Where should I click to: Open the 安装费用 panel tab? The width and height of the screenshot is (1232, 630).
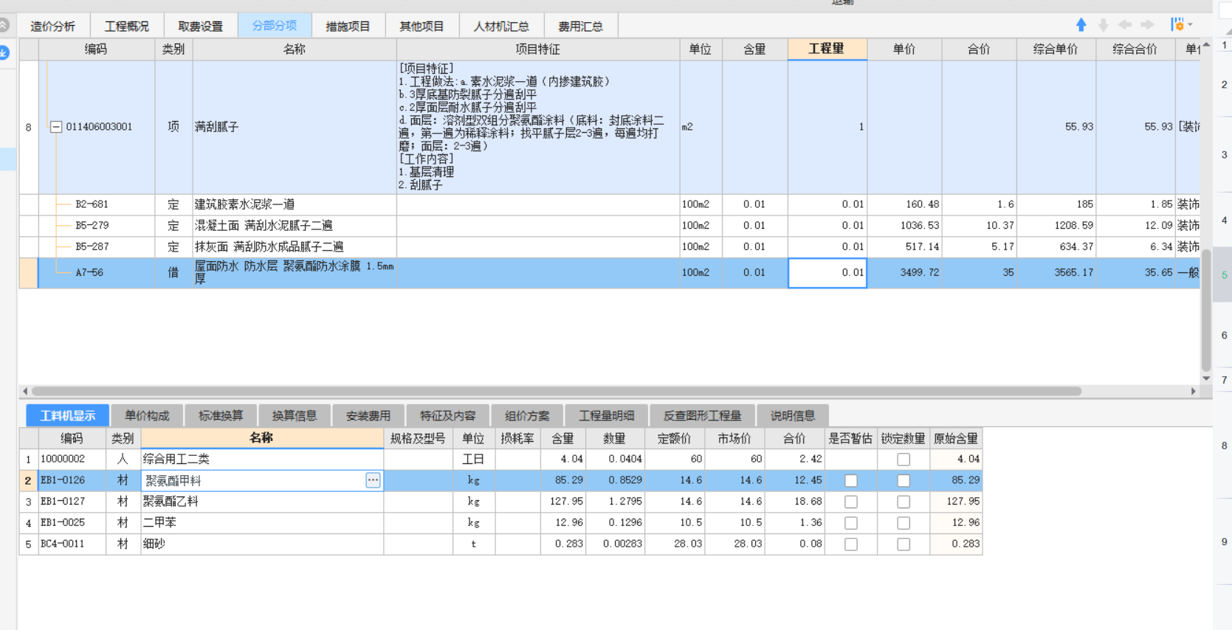point(368,415)
